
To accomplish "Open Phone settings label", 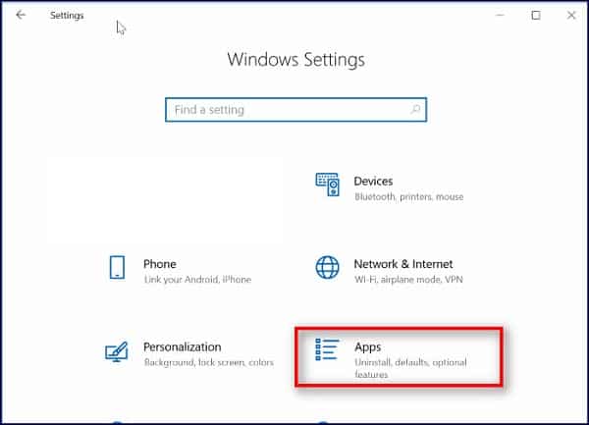I will pyautogui.click(x=160, y=264).
